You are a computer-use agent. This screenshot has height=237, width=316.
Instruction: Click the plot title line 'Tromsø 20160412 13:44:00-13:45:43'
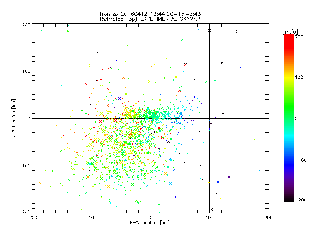[x=150, y=14]
